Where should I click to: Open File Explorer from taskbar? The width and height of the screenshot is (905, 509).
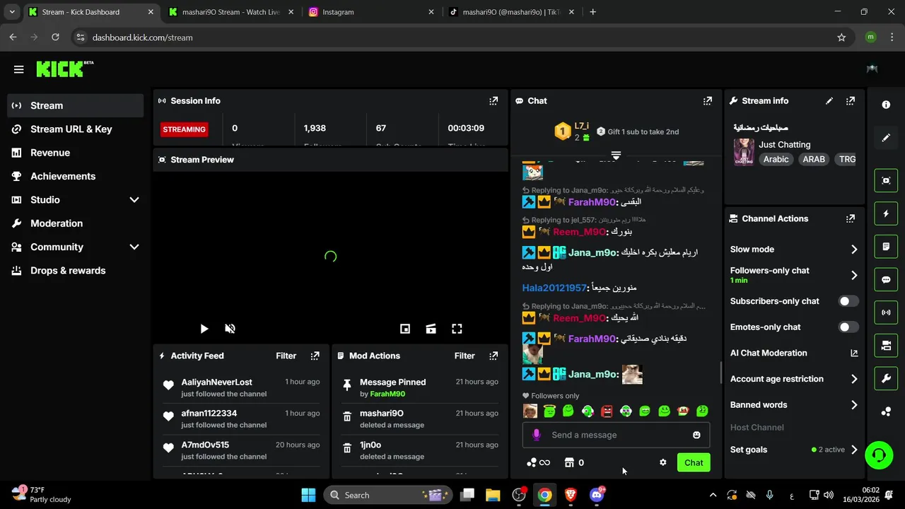(493, 495)
